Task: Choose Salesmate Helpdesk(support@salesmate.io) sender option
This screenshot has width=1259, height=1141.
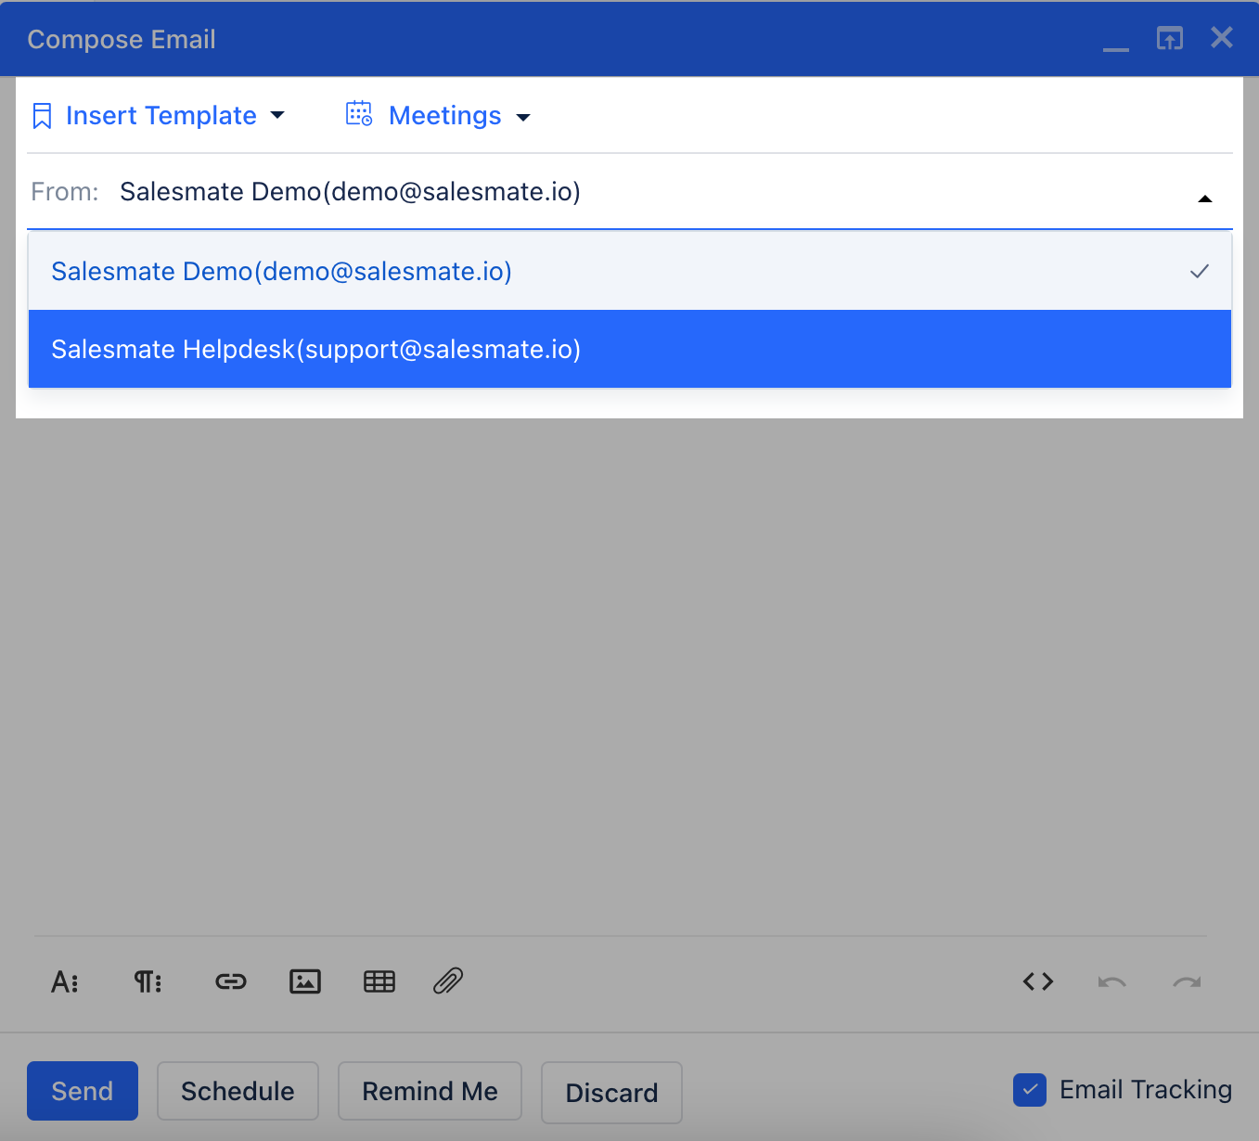Action: [630, 349]
